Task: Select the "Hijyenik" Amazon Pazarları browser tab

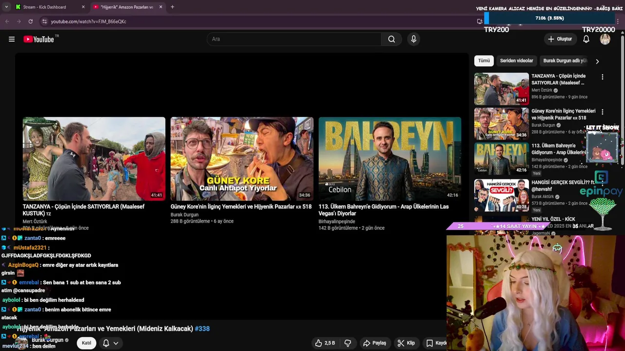Action: point(128,7)
